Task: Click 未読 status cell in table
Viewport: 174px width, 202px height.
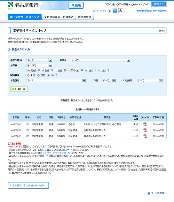Action: (x=136, y=124)
